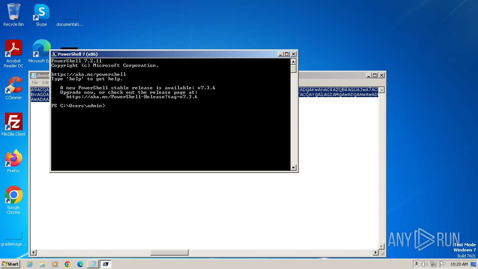Click the Notepad text starting A9ACQA
This screenshot has height=269, width=478.
tap(40, 90)
